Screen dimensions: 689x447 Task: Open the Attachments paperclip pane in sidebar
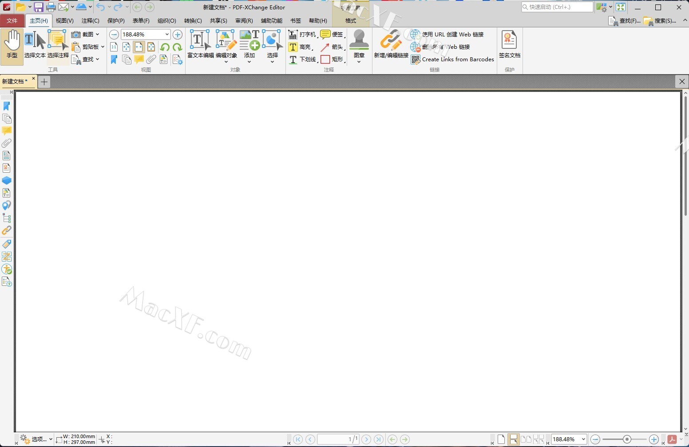[x=7, y=143]
